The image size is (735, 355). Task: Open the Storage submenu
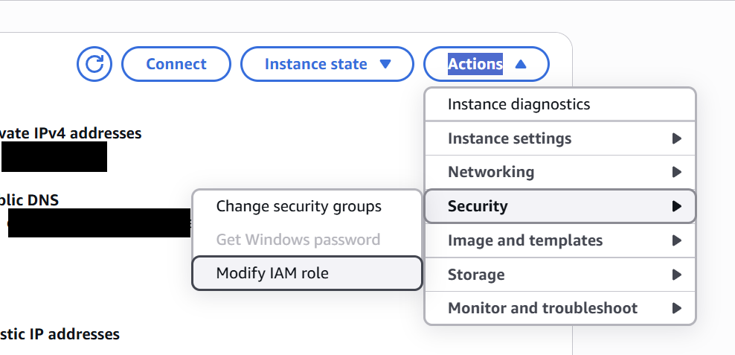(x=560, y=275)
